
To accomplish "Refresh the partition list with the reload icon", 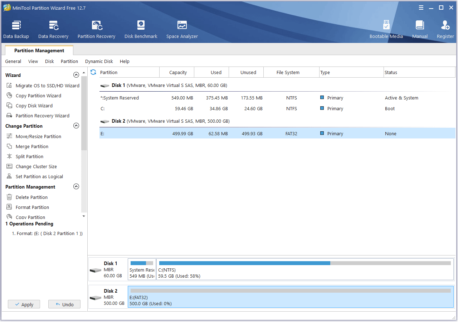I will pyautogui.click(x=93, y=72).
